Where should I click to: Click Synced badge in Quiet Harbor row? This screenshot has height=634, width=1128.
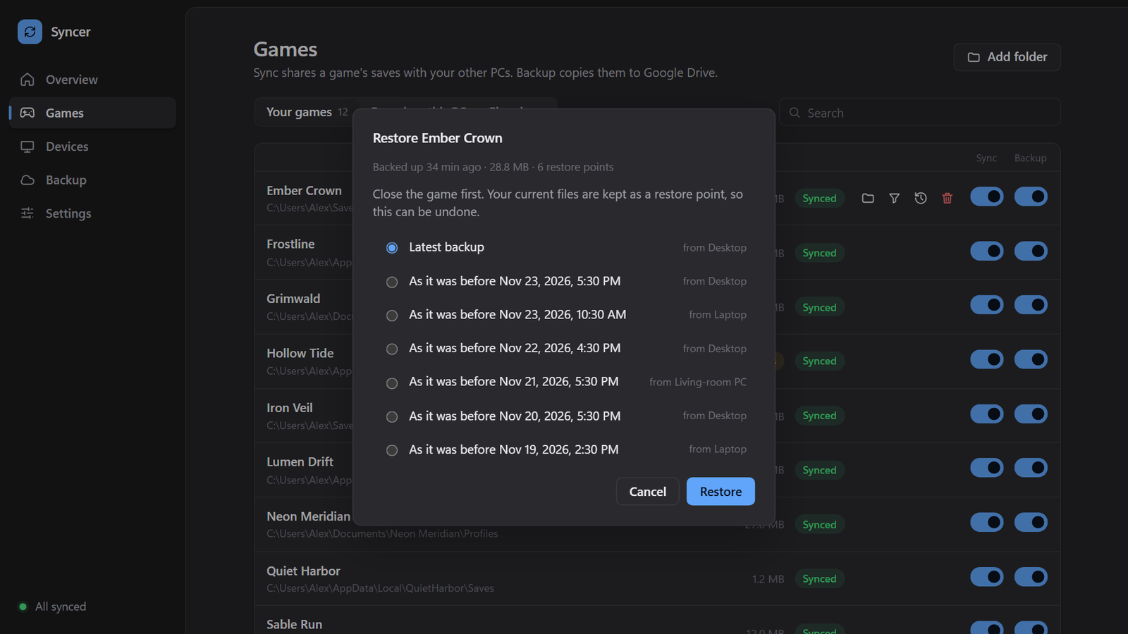click(819, 579)
